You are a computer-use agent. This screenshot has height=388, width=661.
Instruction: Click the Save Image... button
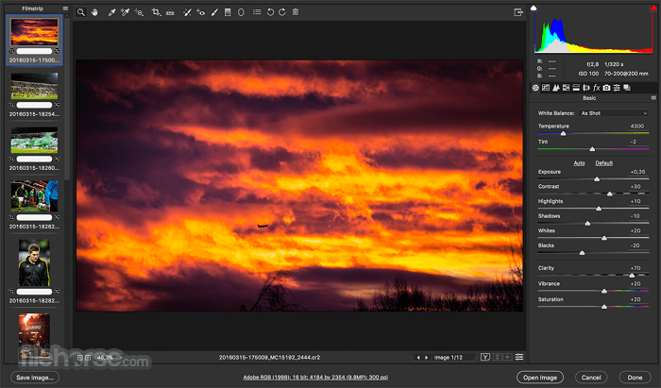click(x=36, y=377)
